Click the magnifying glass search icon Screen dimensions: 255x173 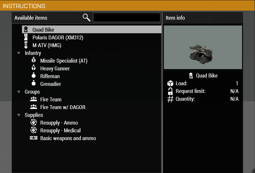tap(87, 17)
